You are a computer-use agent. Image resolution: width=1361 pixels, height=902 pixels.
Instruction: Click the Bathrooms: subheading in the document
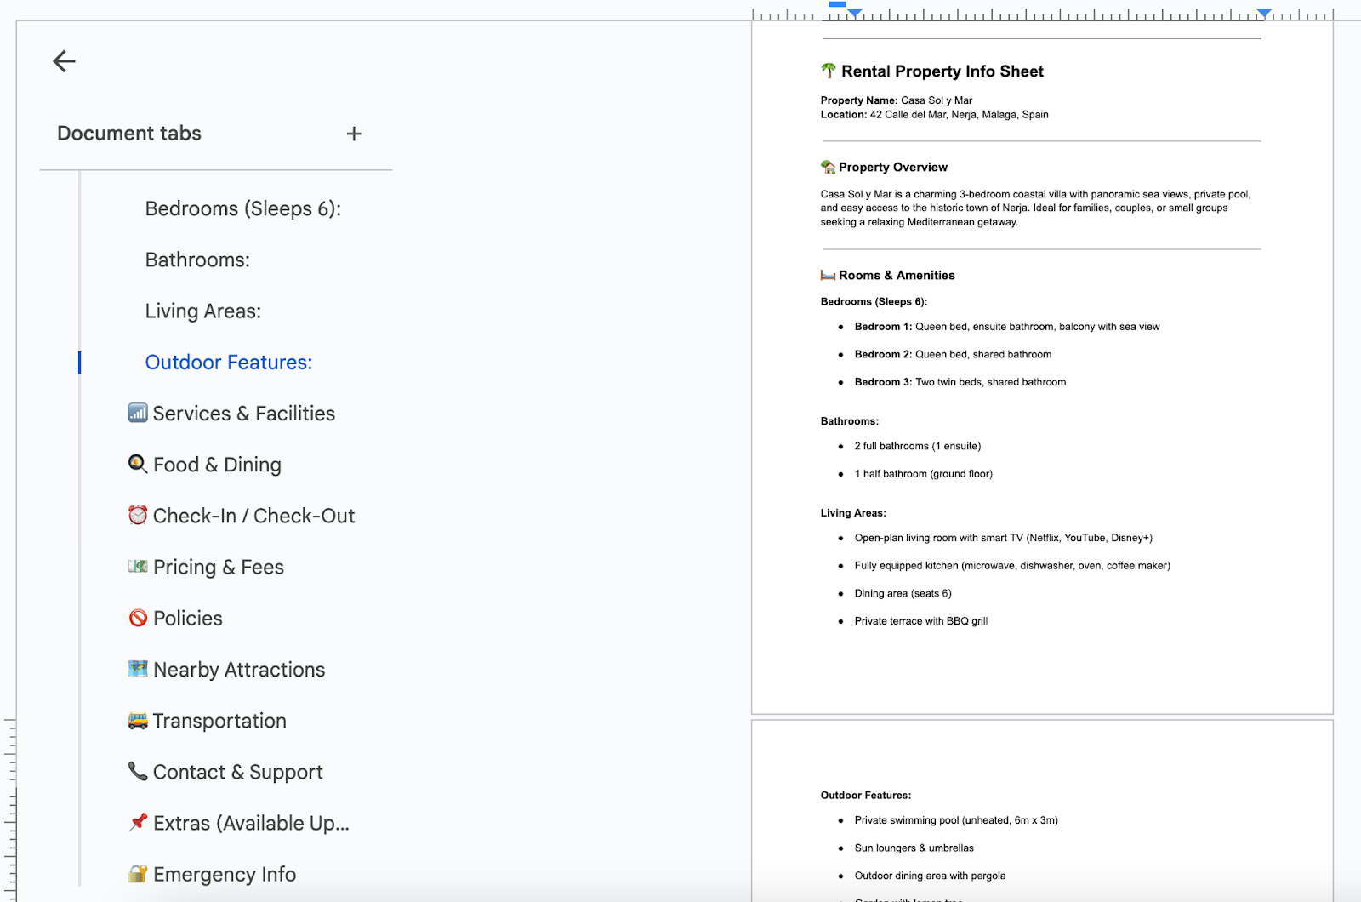849,421
